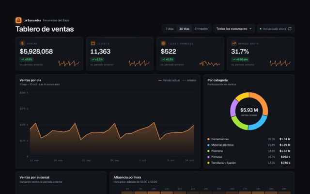The height and width of the screenshot is (194, 310).
Task: Click the +2.3% change badge on Tickets
Action: point(97,59)
